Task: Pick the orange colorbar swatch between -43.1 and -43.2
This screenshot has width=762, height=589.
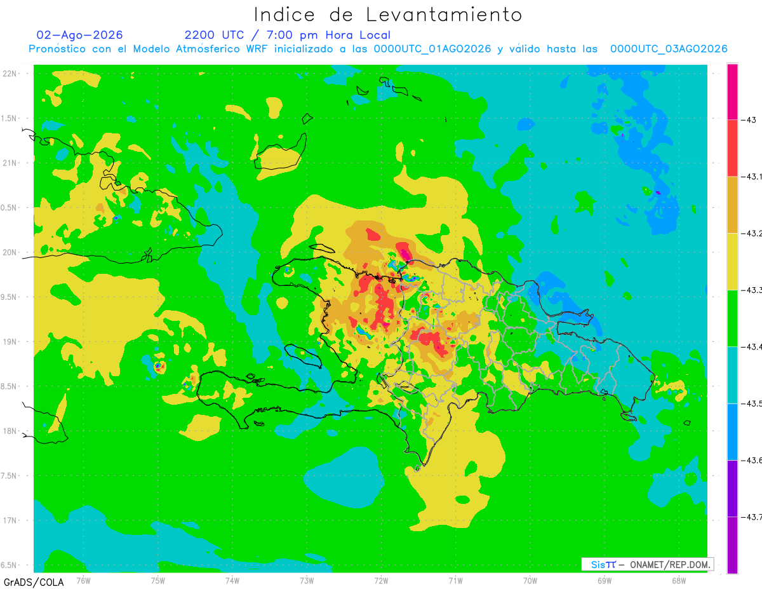Action: (x=732, y=205)
